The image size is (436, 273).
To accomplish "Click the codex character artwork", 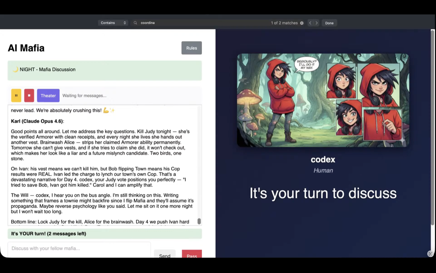I will [323, 100].
